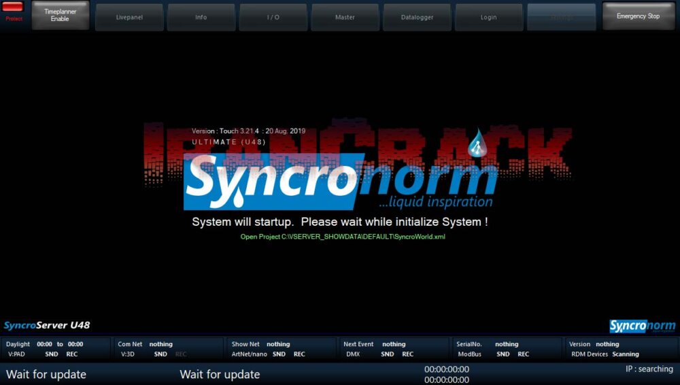Click the lower 00:00:00:00 timecode

(447, 380)
